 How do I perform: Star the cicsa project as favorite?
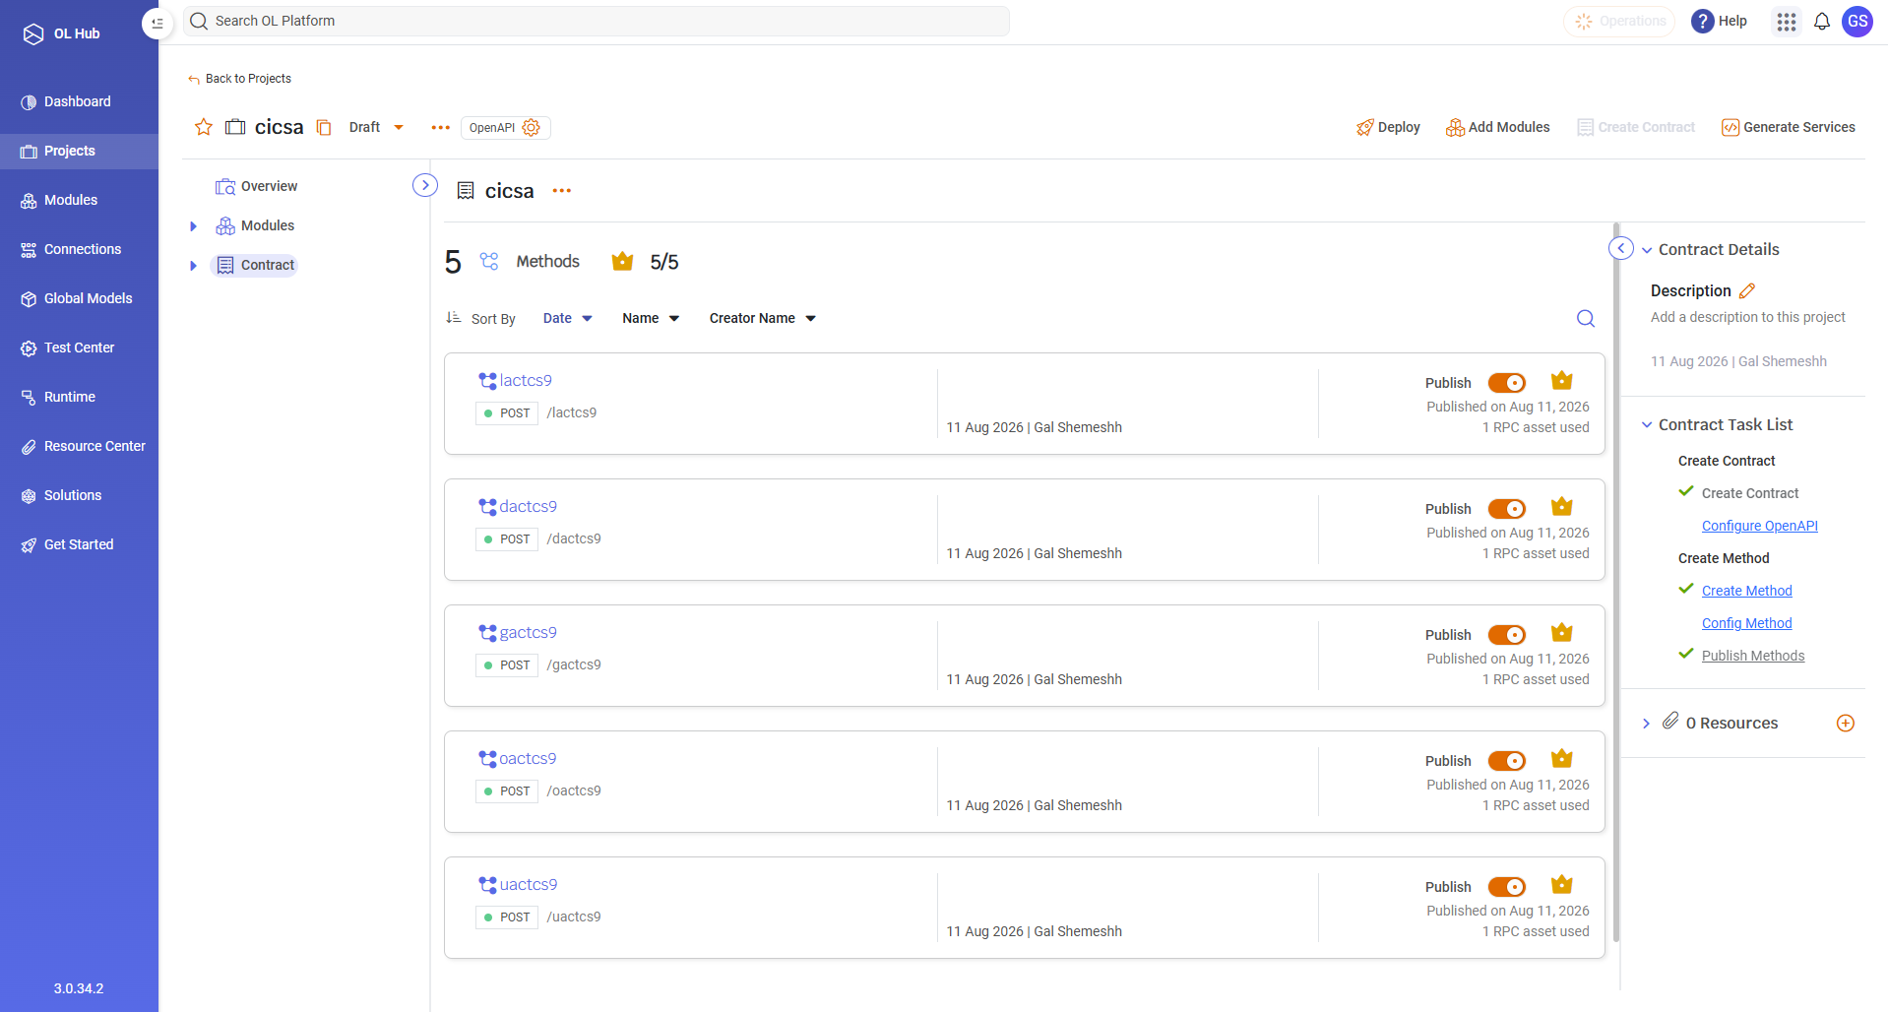coord(204,127)
